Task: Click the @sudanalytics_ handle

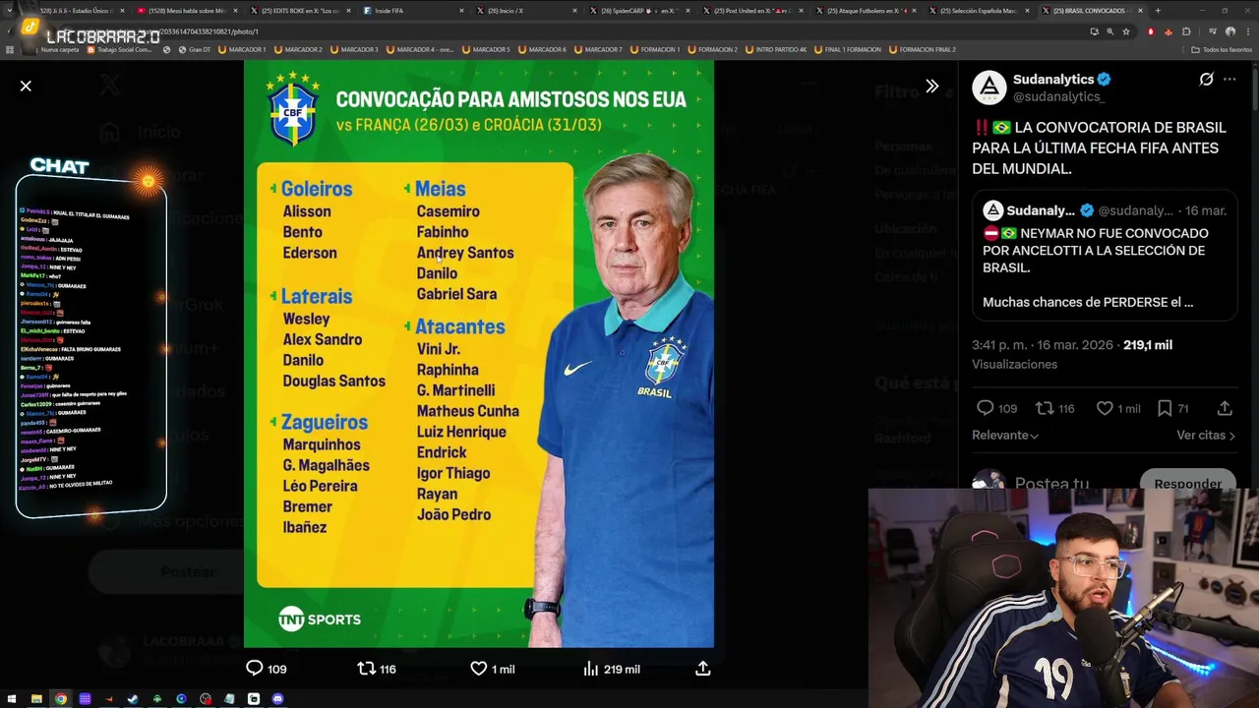Action: click(1058, 96)
